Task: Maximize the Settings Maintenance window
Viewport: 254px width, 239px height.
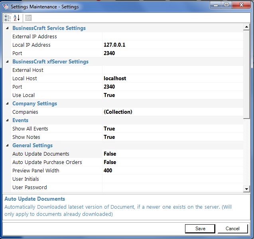Action: pos(226,5)
